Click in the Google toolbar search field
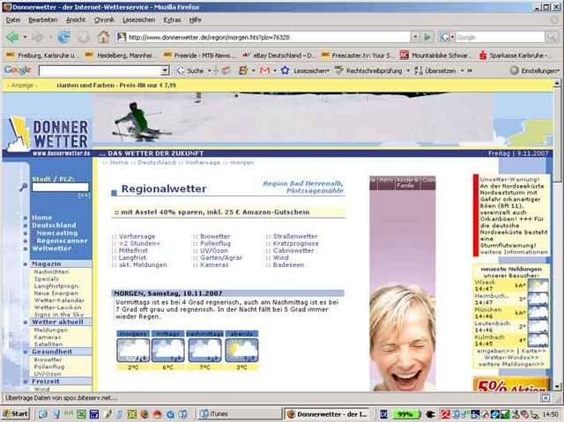This screenshot has height=422, width=564. click(x=100, y=70)
